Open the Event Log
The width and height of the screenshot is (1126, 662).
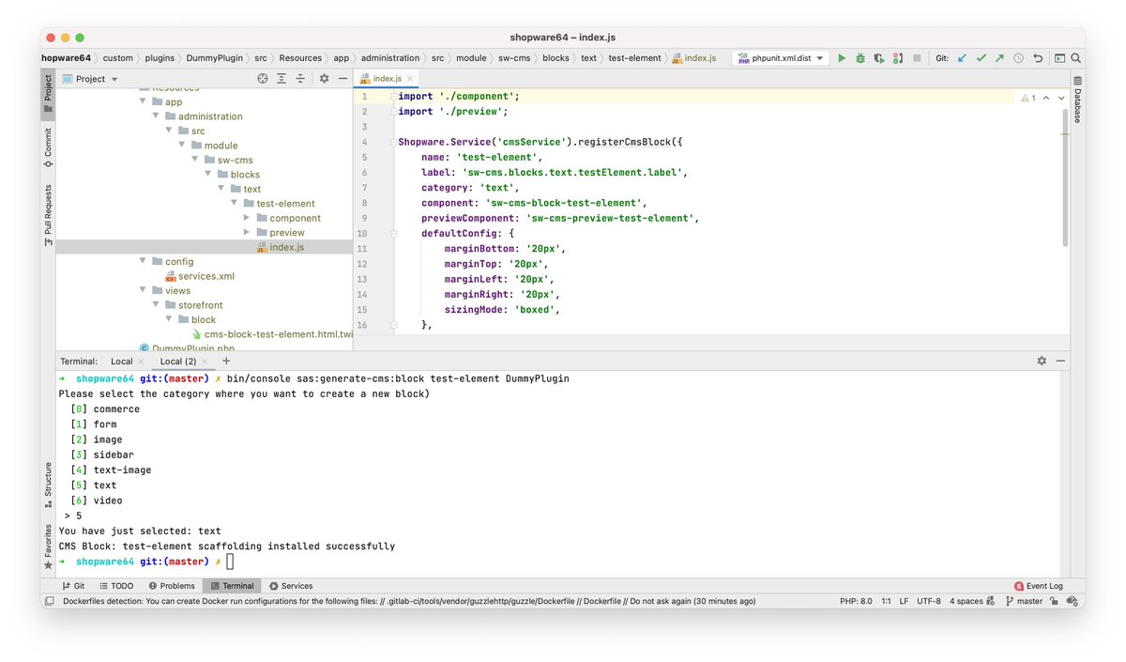point(1040,585)
